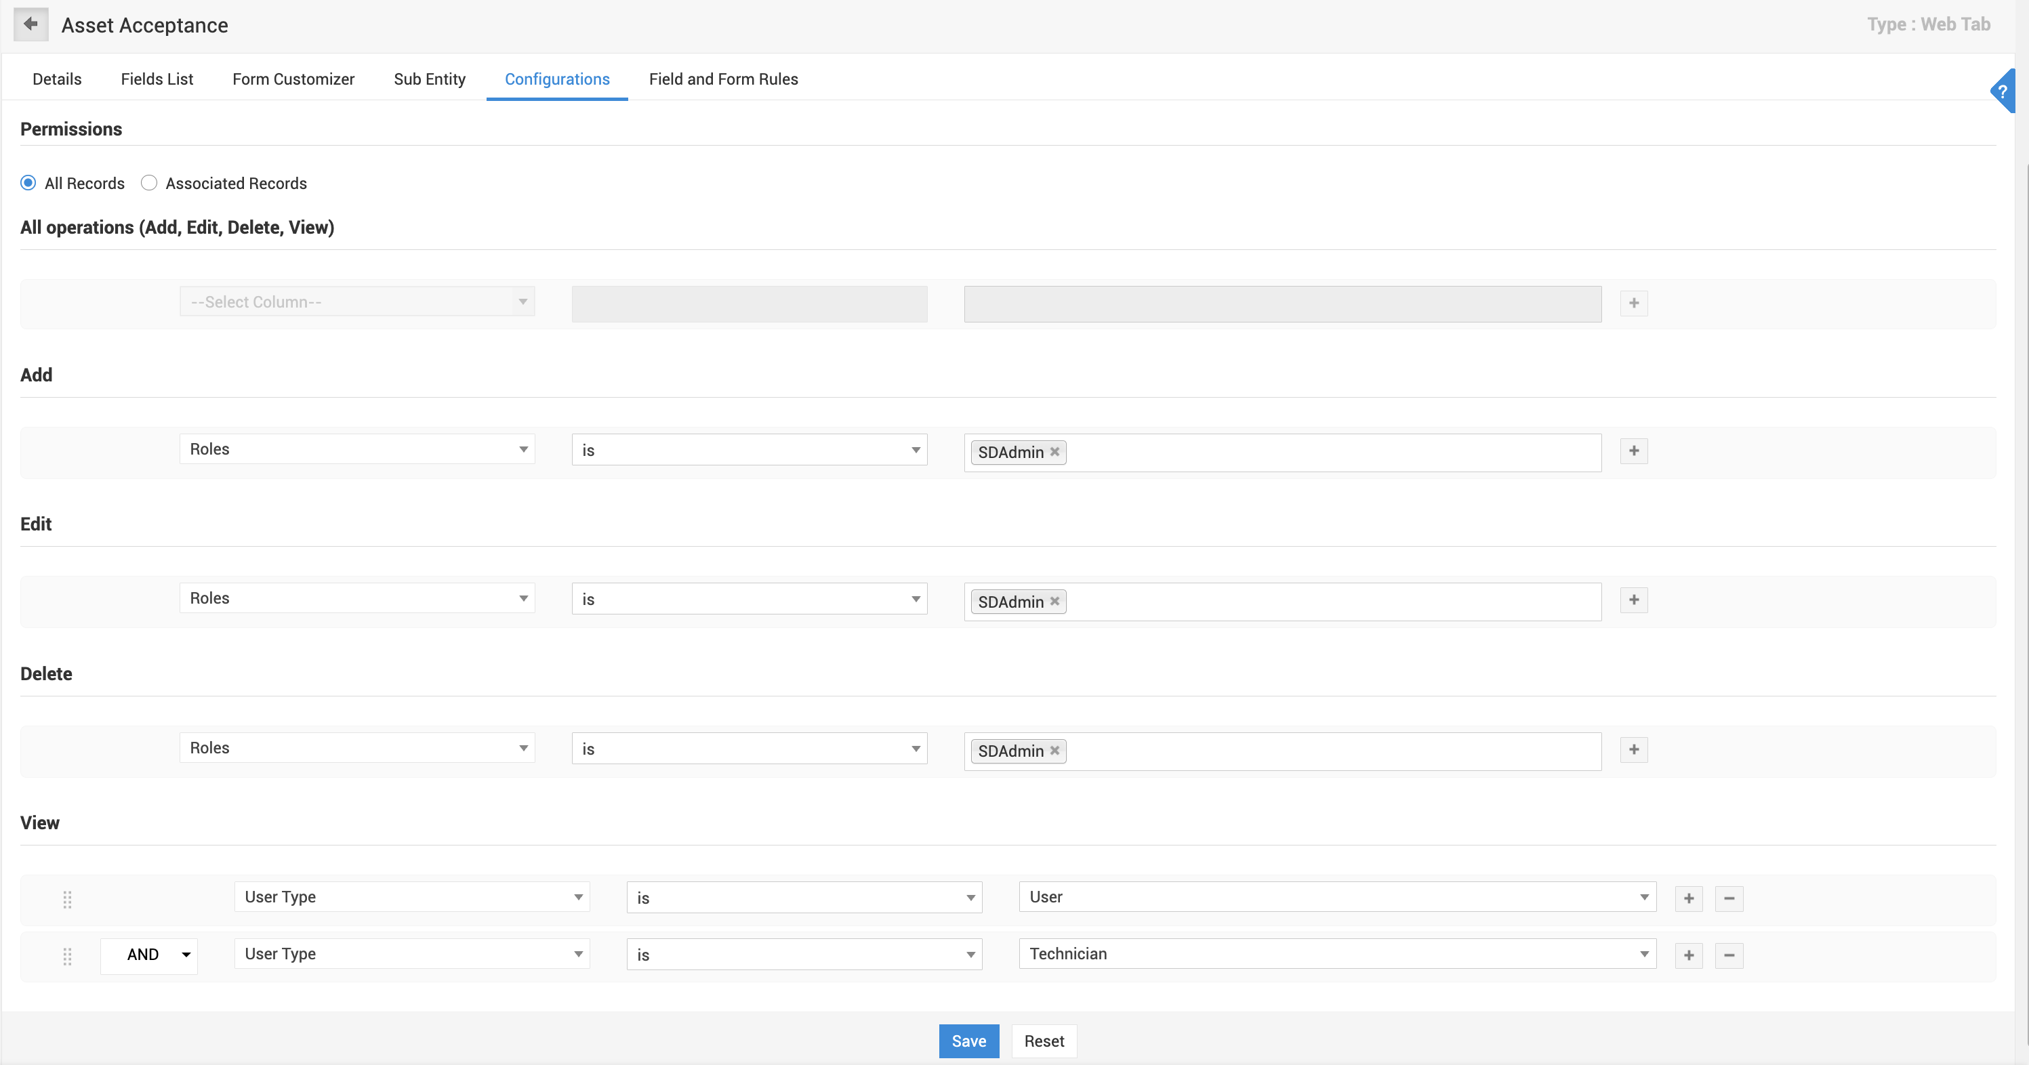Open the Field and Form Rules tab

tap(723, 79)
